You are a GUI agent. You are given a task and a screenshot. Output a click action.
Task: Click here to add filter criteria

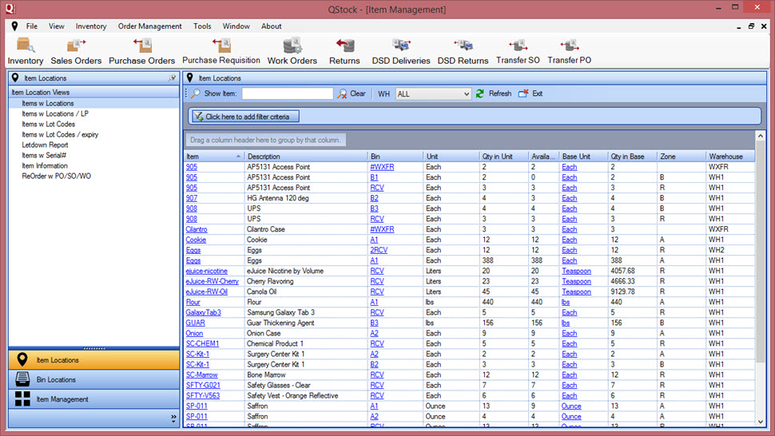click(245, 117)
